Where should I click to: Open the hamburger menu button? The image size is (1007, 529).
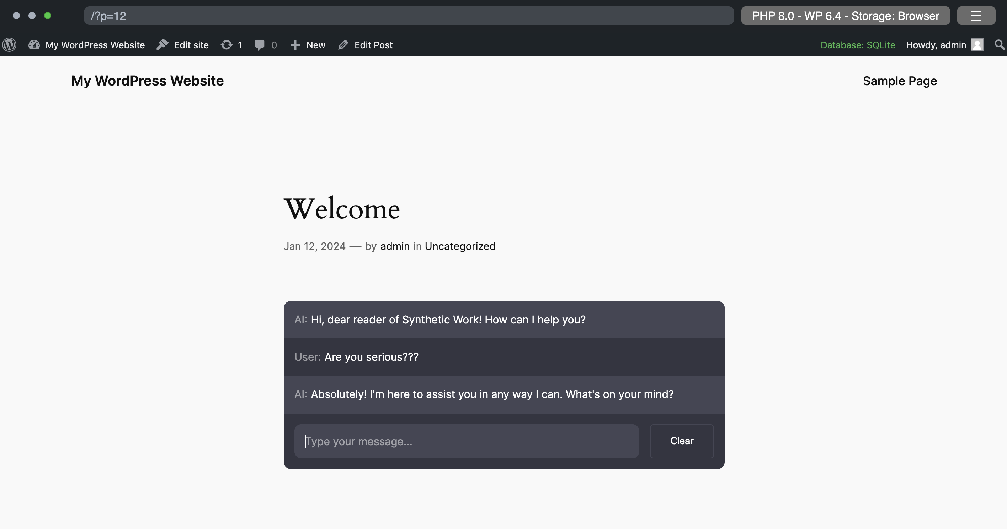pyautogui.click(x=976, y=16)
